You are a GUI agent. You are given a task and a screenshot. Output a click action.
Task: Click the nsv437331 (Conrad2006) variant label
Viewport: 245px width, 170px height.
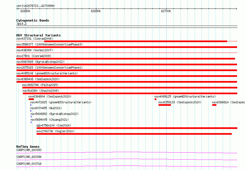tap(35, 39)
